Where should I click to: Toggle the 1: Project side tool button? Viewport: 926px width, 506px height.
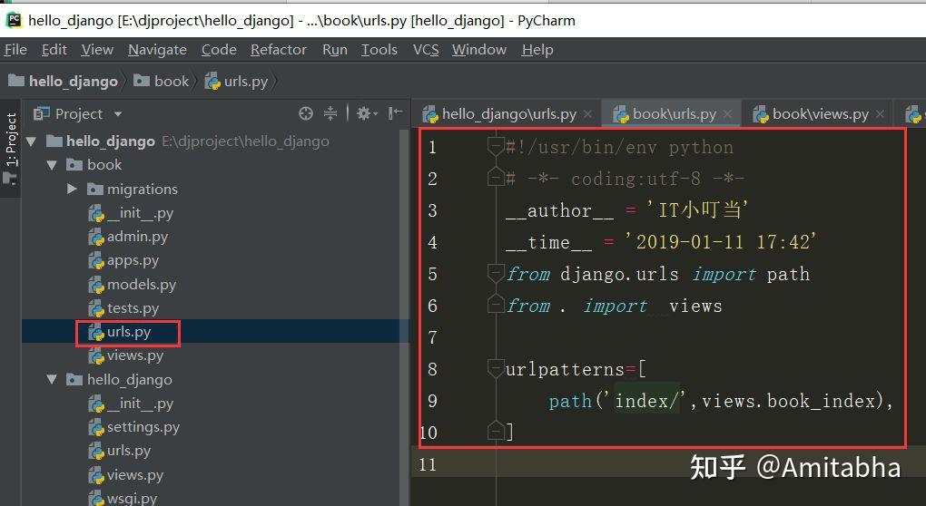(x=11, y=148)
